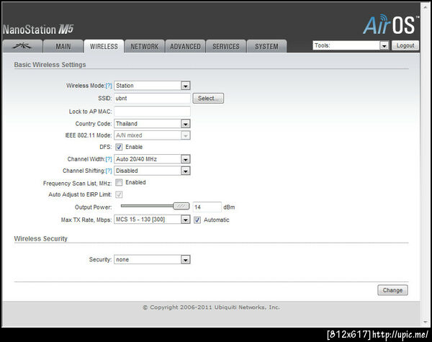Click the Select... SSID button

tap(208, 99)
